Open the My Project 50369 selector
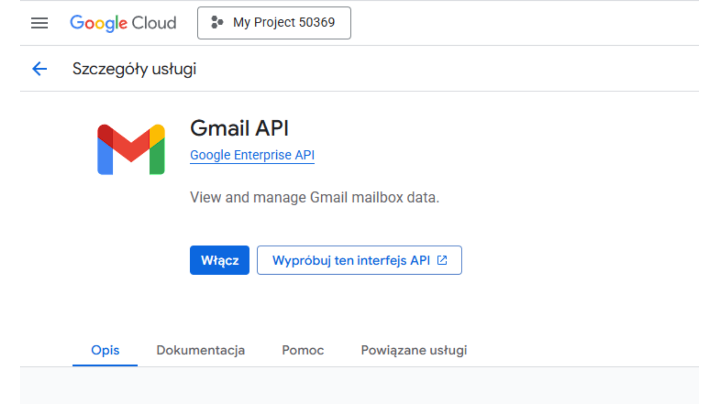The image size is (719, 404). [274, 23]
